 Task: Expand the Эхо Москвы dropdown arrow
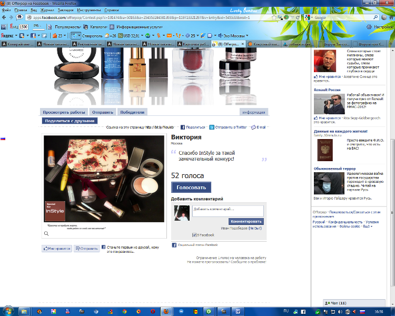pyautogui.click(x=247, y=35)
